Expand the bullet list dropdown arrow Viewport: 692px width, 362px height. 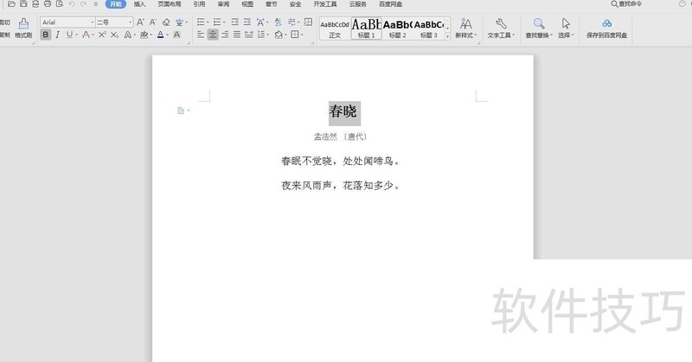208,22
